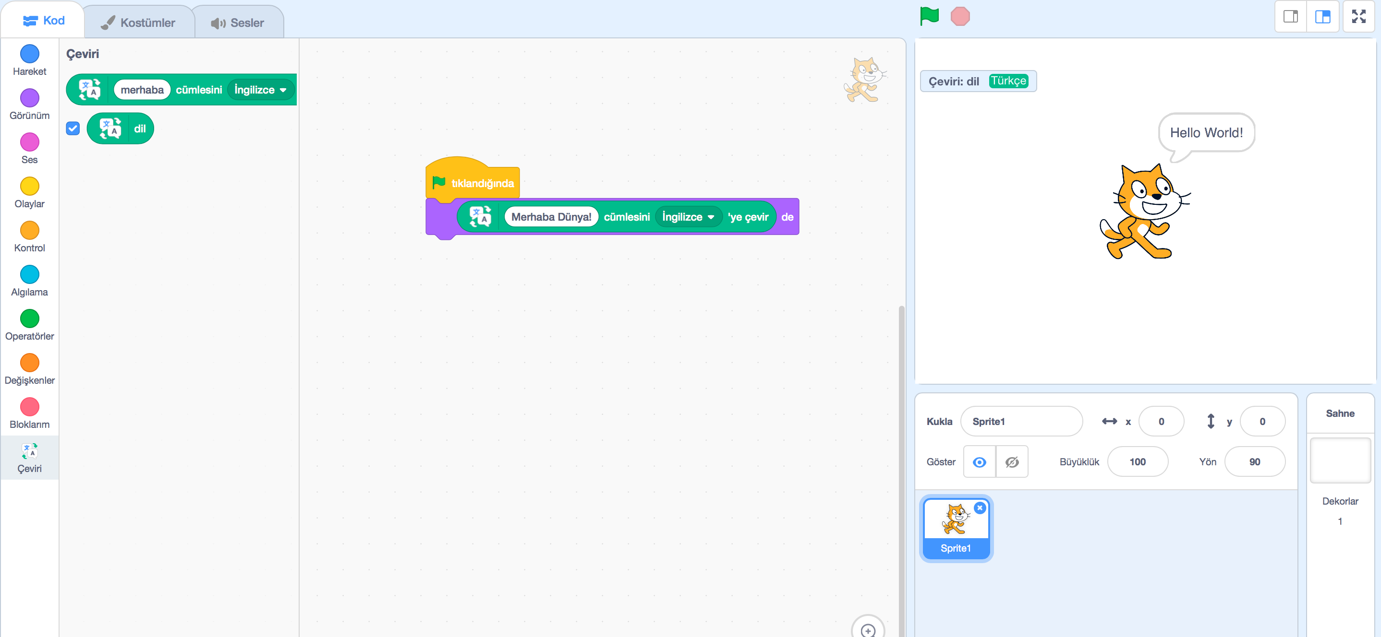This screenshot has height=637, width=1381.
Task: Click the Hello World! speech bubble
Action: pos(1206,133)
